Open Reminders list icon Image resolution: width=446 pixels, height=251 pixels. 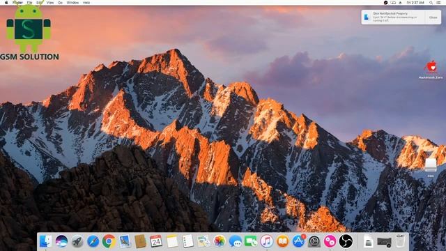tap(187, 241)
